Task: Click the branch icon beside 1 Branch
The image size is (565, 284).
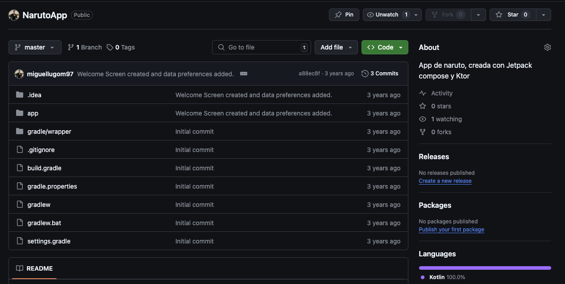Action: click(x=71, y=47)
